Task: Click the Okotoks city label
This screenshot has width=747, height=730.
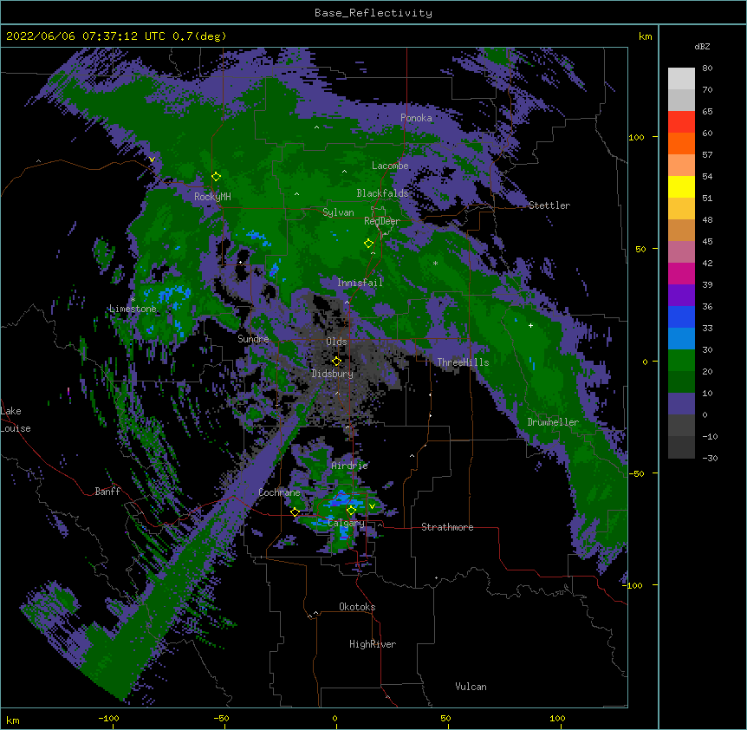Action: (x=357, y=607)
